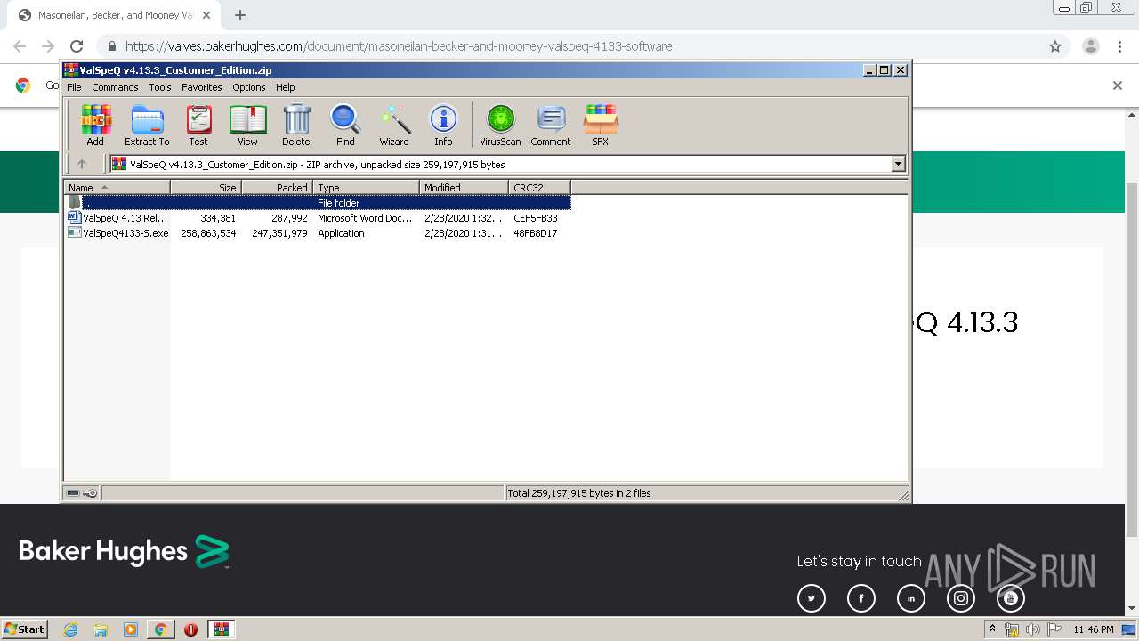Click the Baker Hughes logo
Viewport: 1139px width, 641px height.
[125, 552]
